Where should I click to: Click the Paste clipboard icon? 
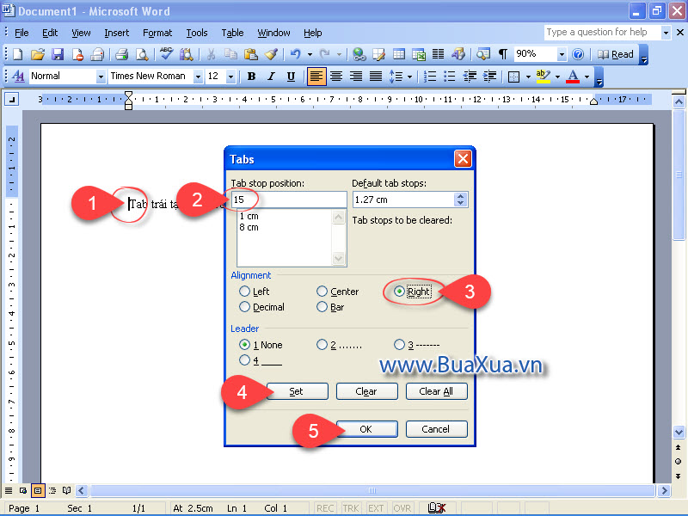point(251,54)
